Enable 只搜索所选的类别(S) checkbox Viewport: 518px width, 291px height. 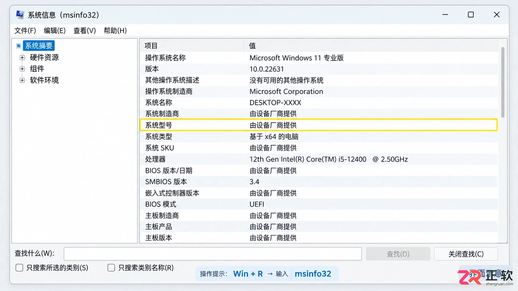tap(19, 268)
